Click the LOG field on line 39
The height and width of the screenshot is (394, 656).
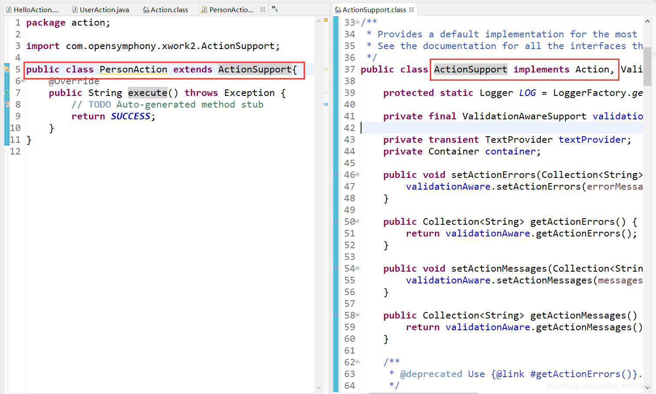[527, 93]
